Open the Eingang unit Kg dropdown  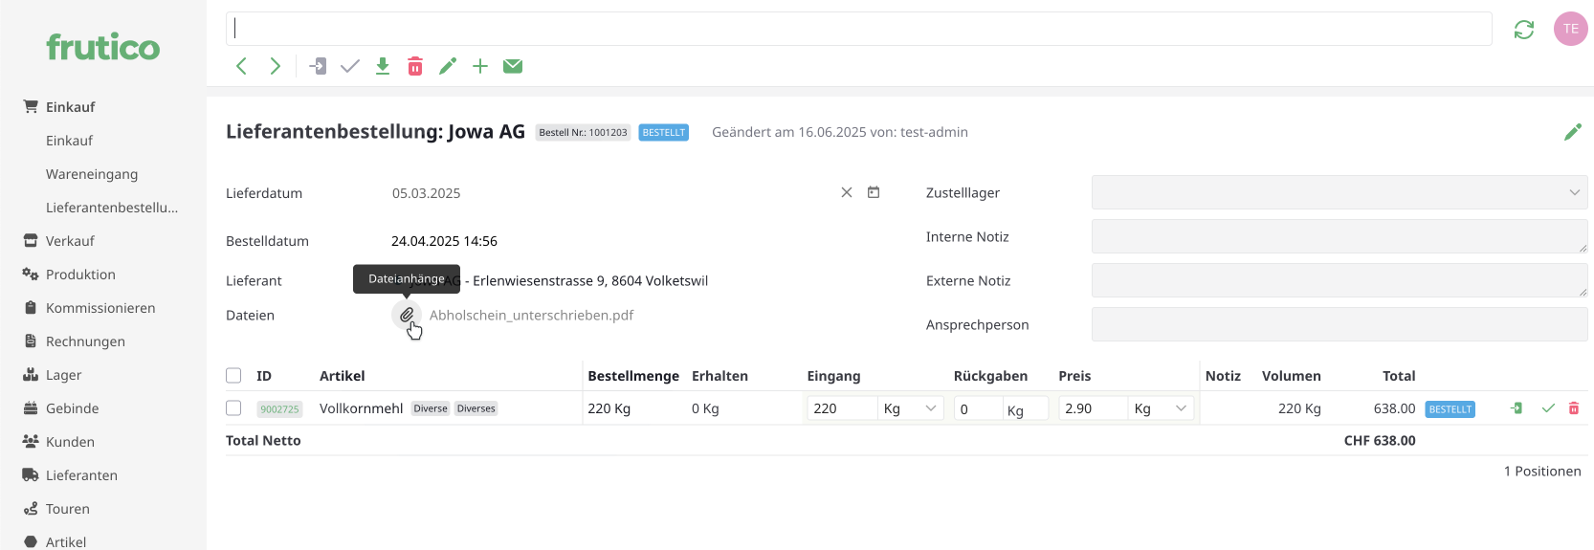click(x=910, y=408)
